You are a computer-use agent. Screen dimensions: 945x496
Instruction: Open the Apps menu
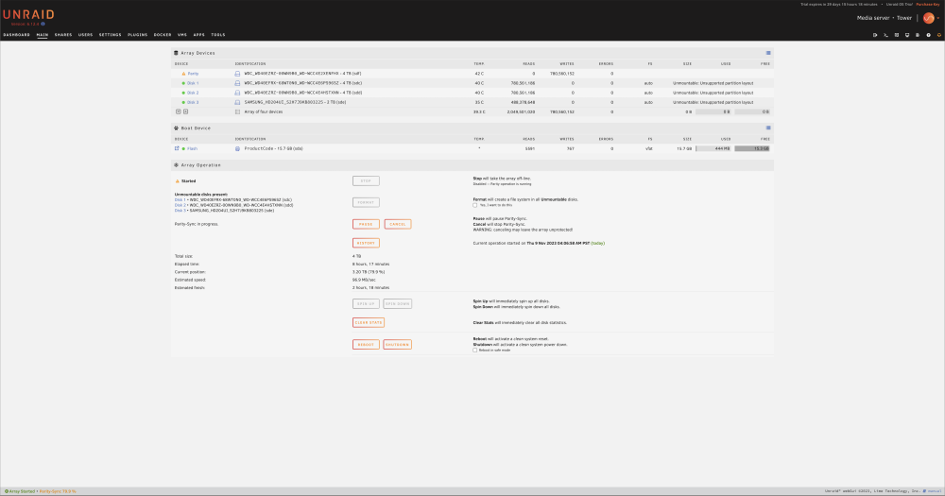coord(198,35)
